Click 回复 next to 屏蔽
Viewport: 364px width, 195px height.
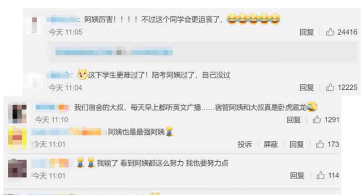[297, 144]
